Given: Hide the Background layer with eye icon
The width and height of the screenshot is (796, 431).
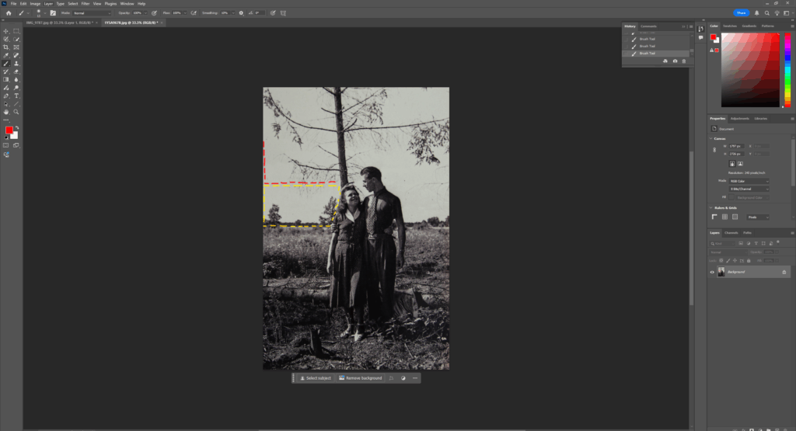Looking at the screenshot, I should [712, 272].
